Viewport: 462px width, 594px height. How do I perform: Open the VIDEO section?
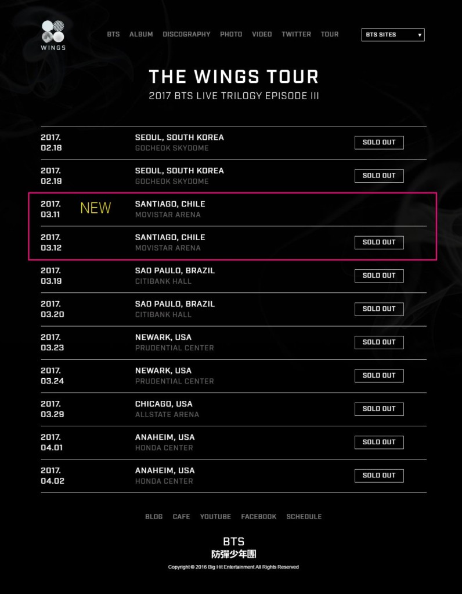[x=262, y=34]
